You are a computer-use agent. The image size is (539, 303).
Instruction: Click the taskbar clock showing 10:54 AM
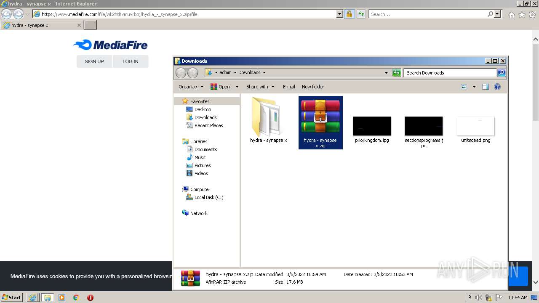518,298
